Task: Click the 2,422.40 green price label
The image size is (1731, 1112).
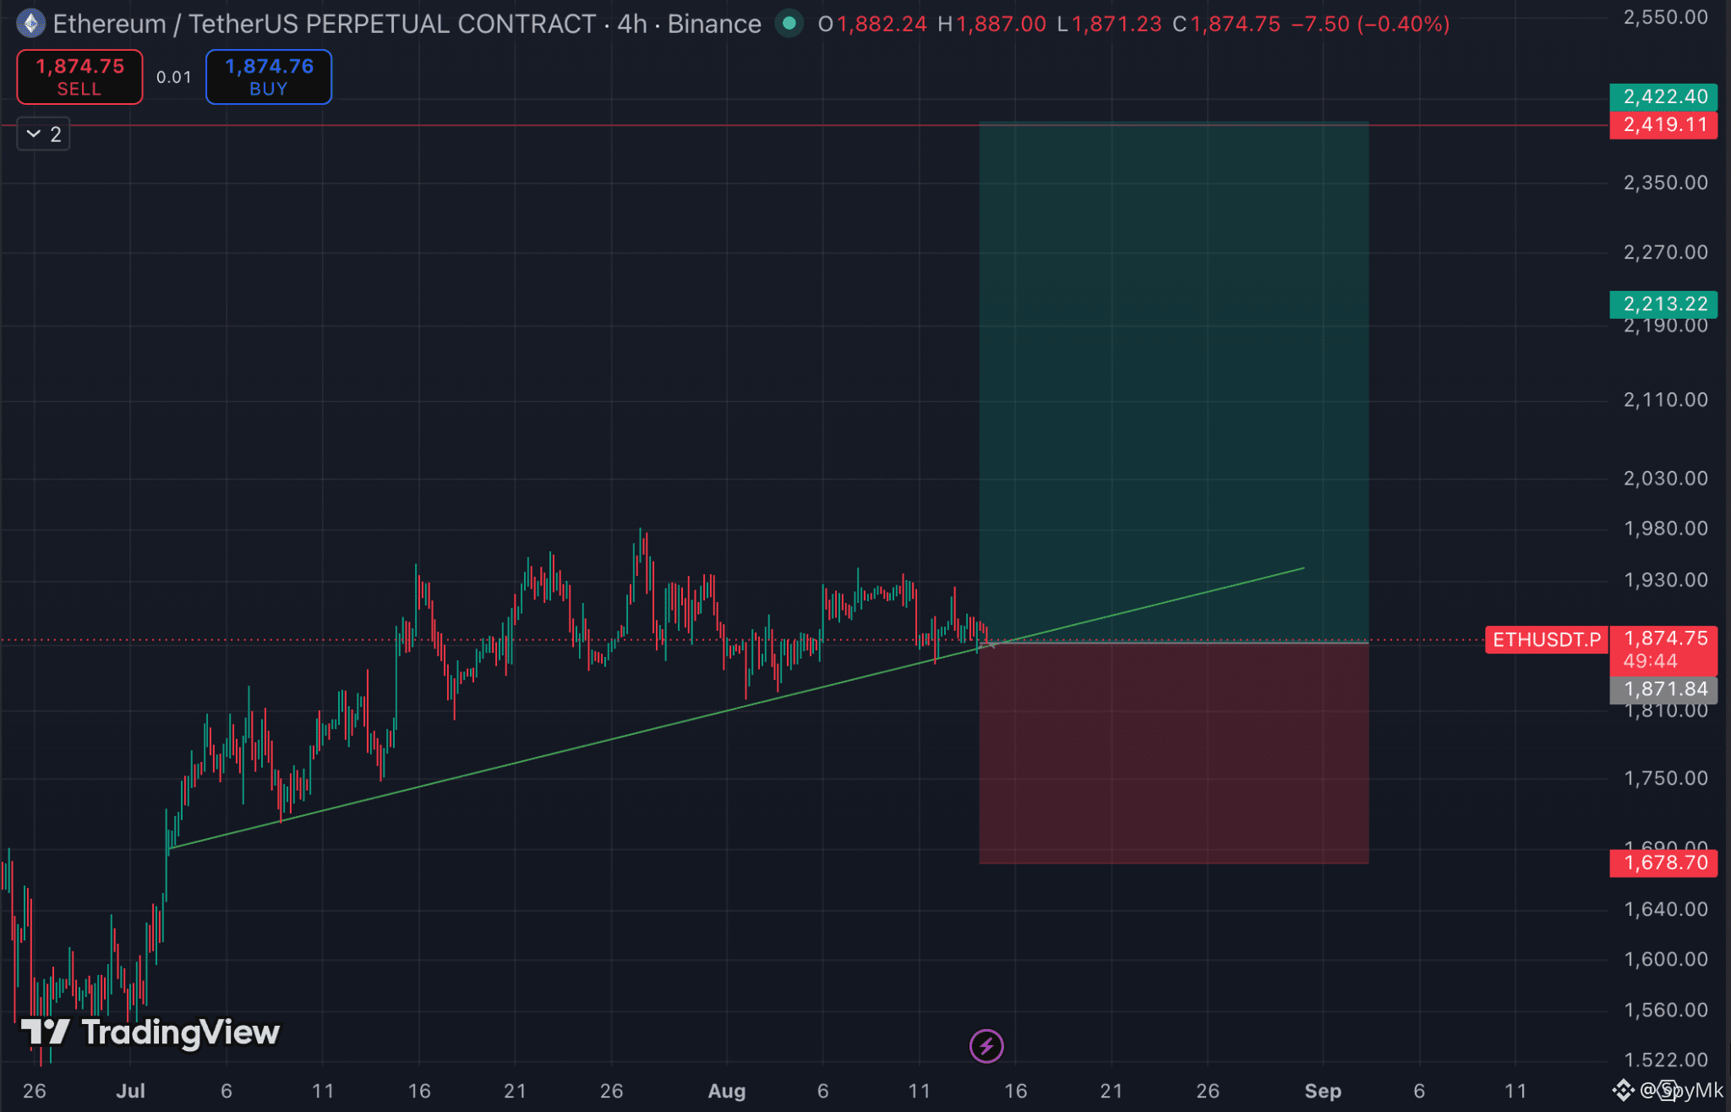Action: (1663, 96)
